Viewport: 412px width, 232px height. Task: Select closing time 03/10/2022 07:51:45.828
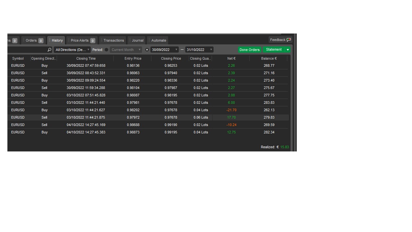86,95
